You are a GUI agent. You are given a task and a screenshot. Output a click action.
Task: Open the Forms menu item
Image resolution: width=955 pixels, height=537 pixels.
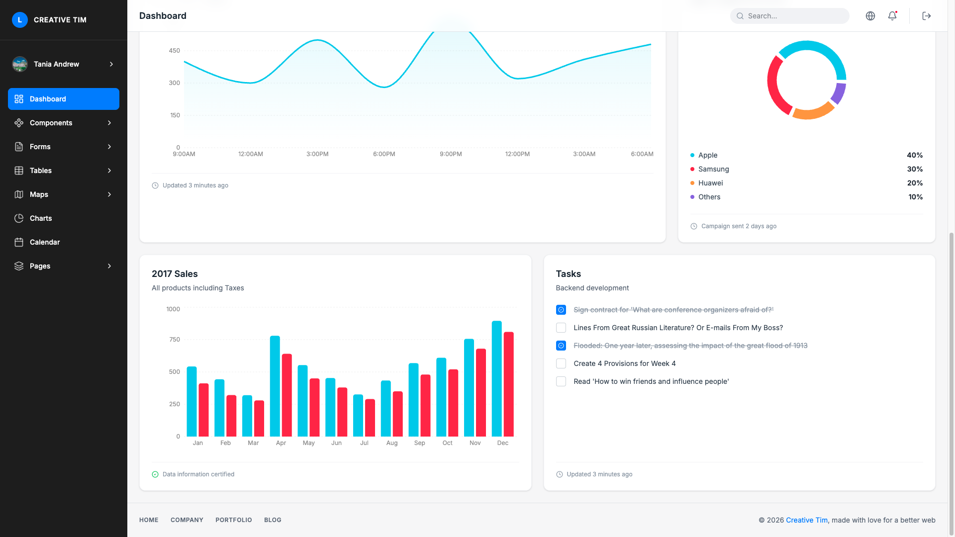(40, 147)
